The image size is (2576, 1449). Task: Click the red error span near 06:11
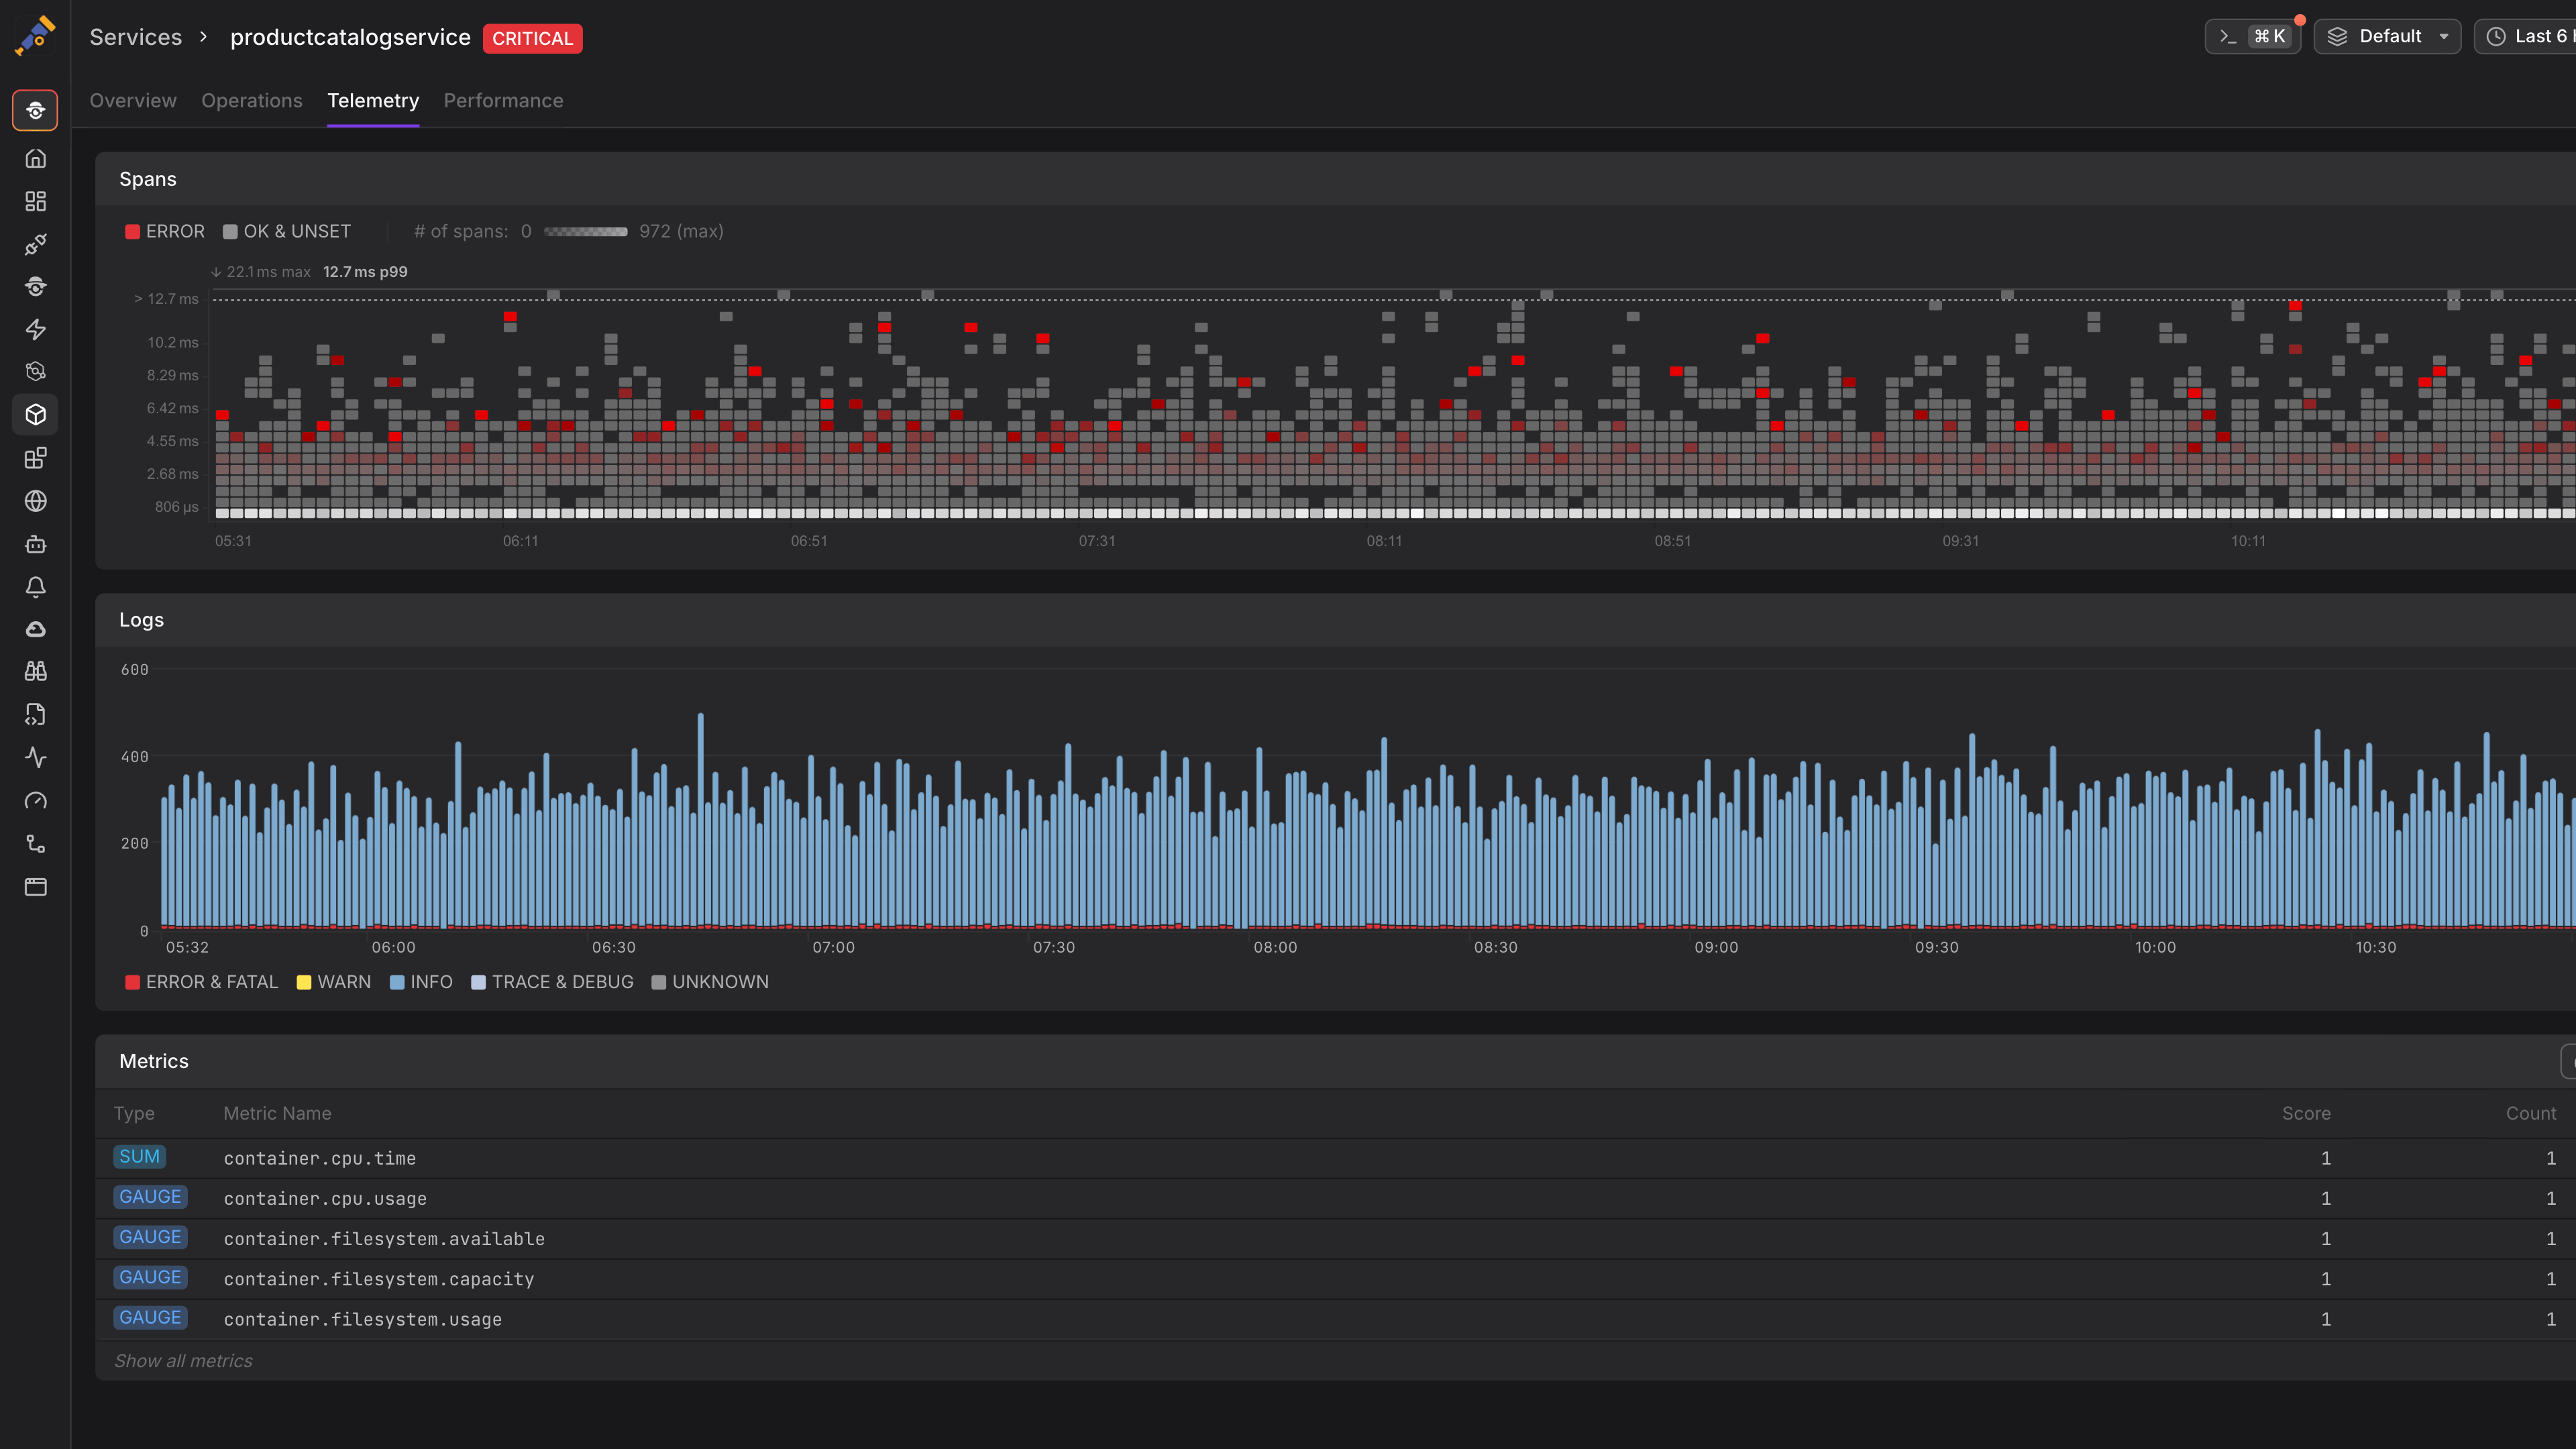pos(510,316)
